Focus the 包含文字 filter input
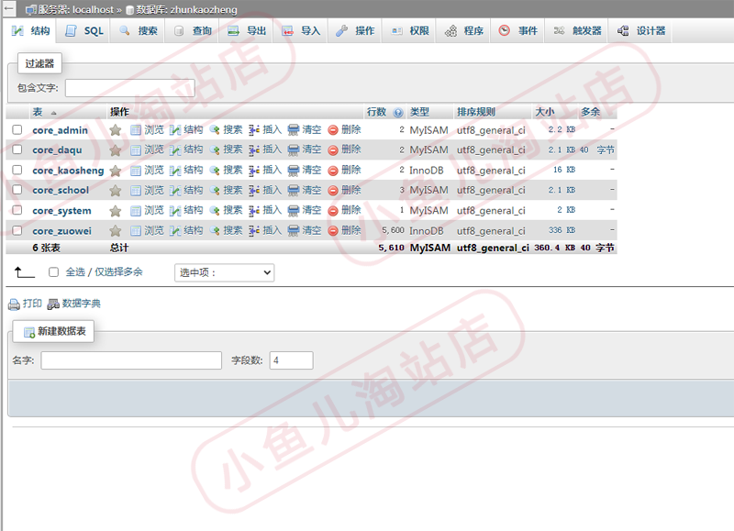Image resolution: width=734 pixels, height=531 pixels. pyautogui.click(x=129, y=88)
